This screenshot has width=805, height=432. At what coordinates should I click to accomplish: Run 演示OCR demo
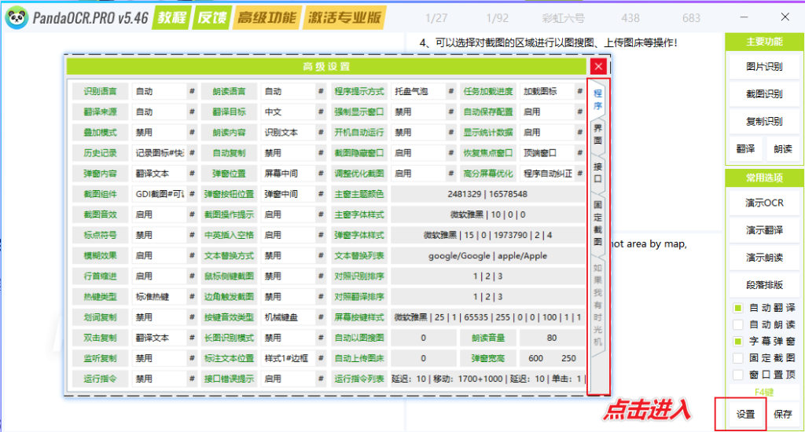pyautogui.click(x=764, y=203)
